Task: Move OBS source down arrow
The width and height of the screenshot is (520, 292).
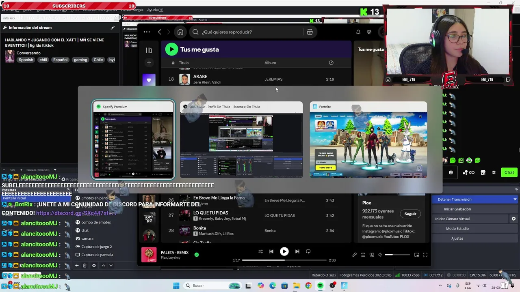Action: pyautogui.click(x=111, y=265)
